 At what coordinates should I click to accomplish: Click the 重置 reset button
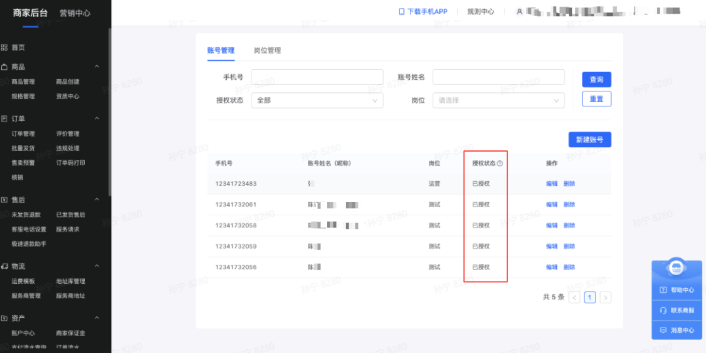(x=597, y=99)
